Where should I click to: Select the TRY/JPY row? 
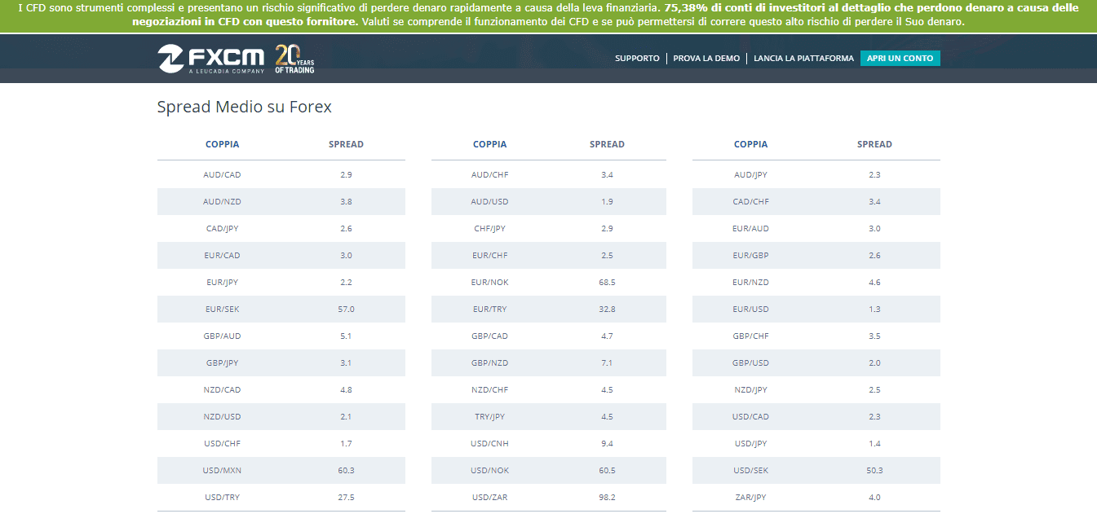point(548,416)
